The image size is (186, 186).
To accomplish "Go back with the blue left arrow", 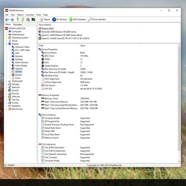I will pos(7,19).
